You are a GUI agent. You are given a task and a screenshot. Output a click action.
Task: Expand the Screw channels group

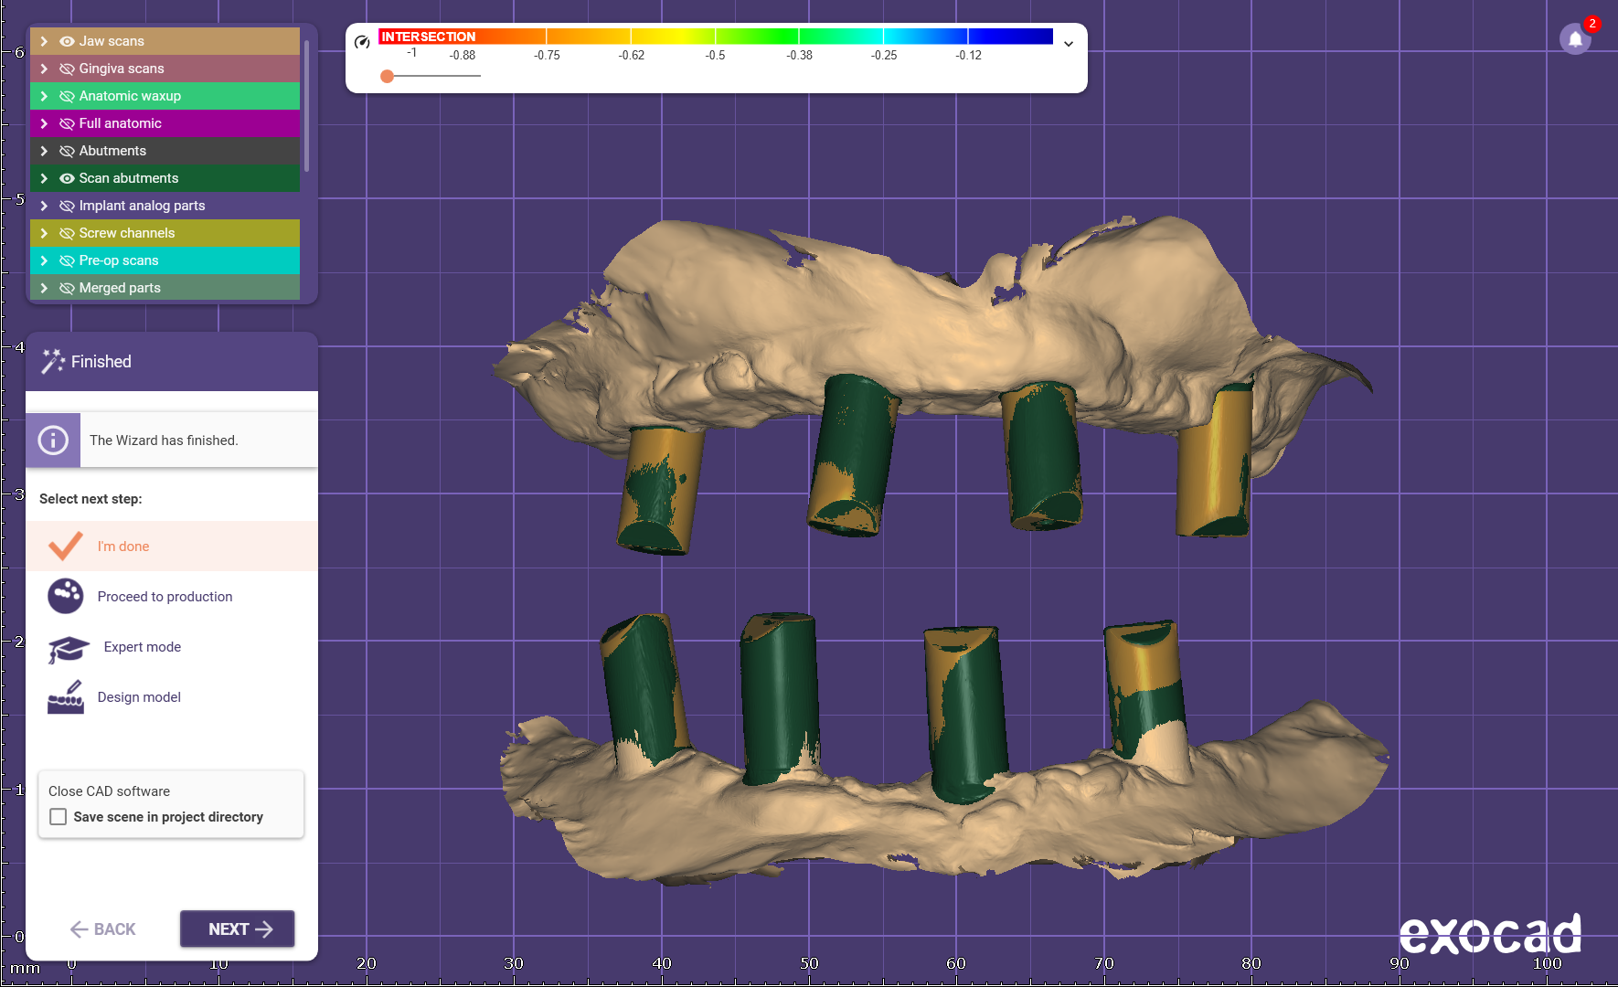tap(44, 233)
